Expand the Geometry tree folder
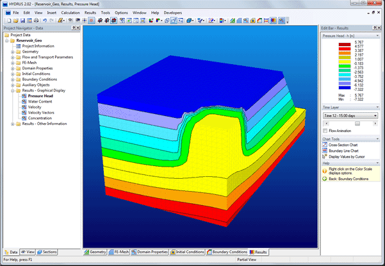Screen dimensions: 385x266 (13, 52)
